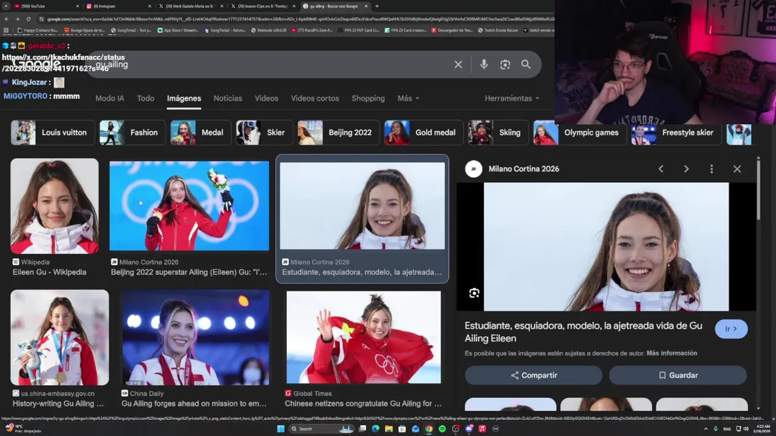Open Spotify from taskbar

point(442,429)
